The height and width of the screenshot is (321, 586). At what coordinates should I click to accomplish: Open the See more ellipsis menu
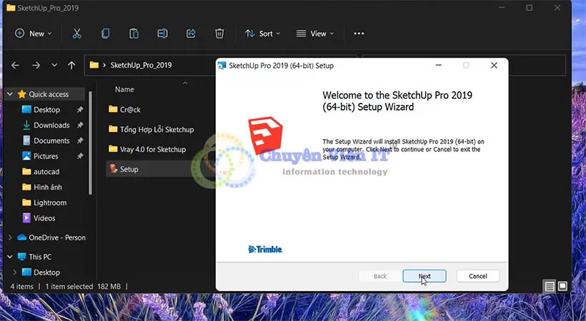tap(359, 34)
